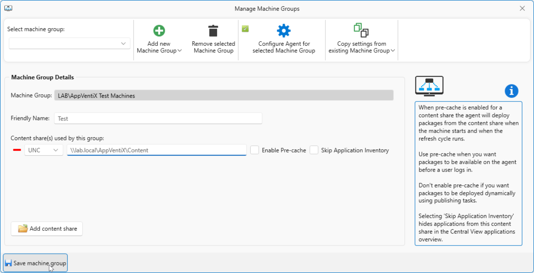The image size is (534, 273).
Task: Click the app icon in the title bar
Action: (8, 8)
